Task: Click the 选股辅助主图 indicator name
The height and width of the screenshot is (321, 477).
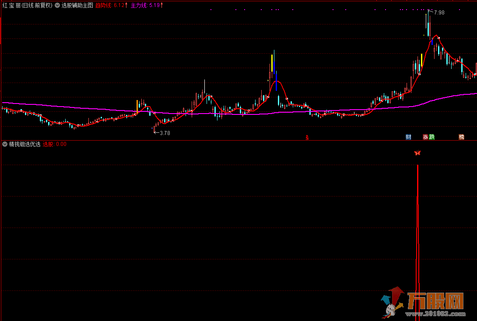Action: [77, 5]
